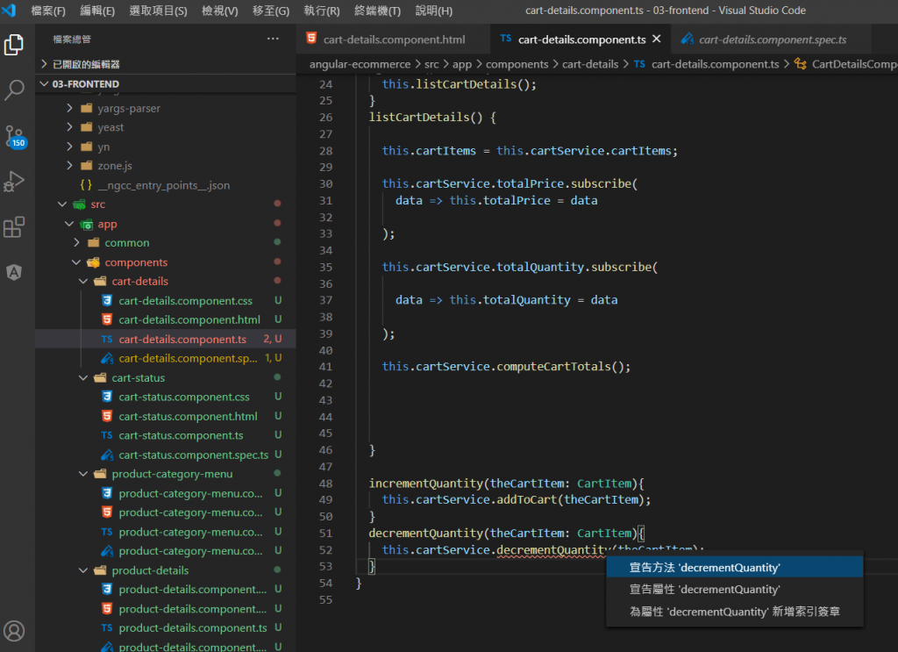The height and width of the screenshot is (652, 898).
Task: Open the Explorer view in activity bar
Action: tap(14, 45)
